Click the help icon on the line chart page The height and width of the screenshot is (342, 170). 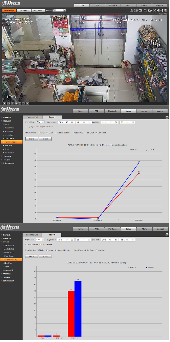point(167,117)
